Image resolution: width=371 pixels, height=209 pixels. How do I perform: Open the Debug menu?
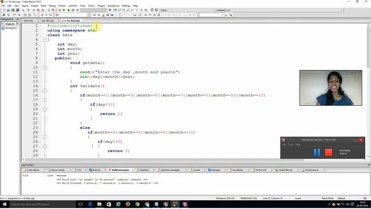point(52,6)
